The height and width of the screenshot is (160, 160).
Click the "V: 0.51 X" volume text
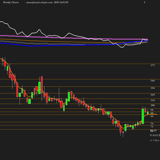pyautogui.click(x=155, y=135)
